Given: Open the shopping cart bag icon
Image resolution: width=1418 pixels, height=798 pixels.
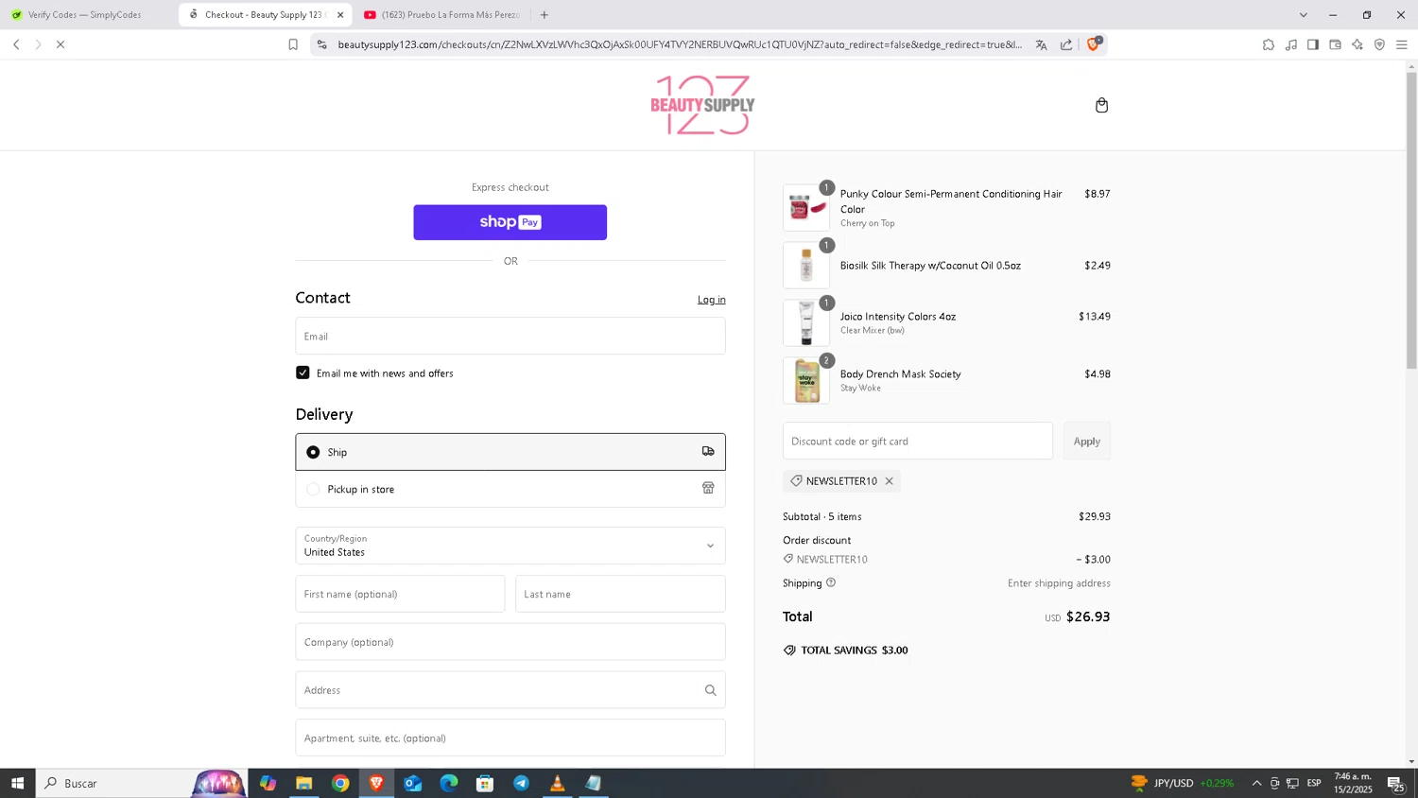Looking at the screenshot, I should tap(1101, 105).
